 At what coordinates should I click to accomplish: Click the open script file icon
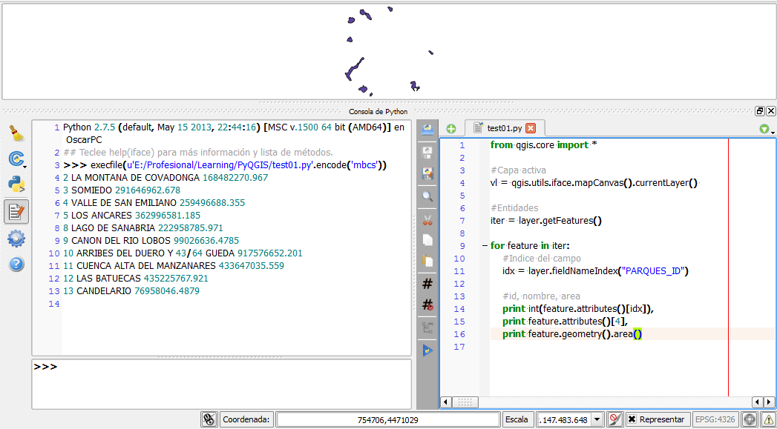427,130
